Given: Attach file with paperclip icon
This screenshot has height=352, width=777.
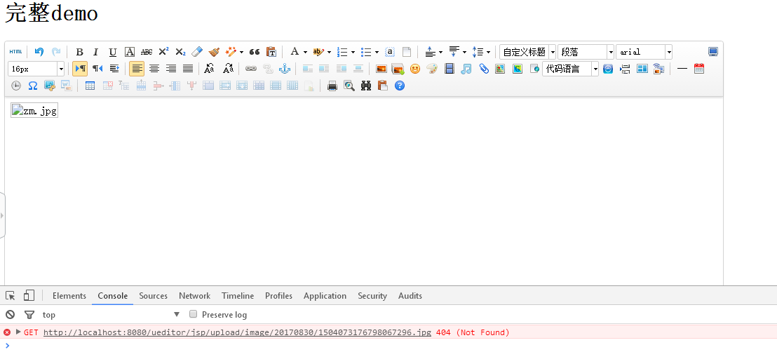Looking at the screenshot, I should click(x=484, y=69).
